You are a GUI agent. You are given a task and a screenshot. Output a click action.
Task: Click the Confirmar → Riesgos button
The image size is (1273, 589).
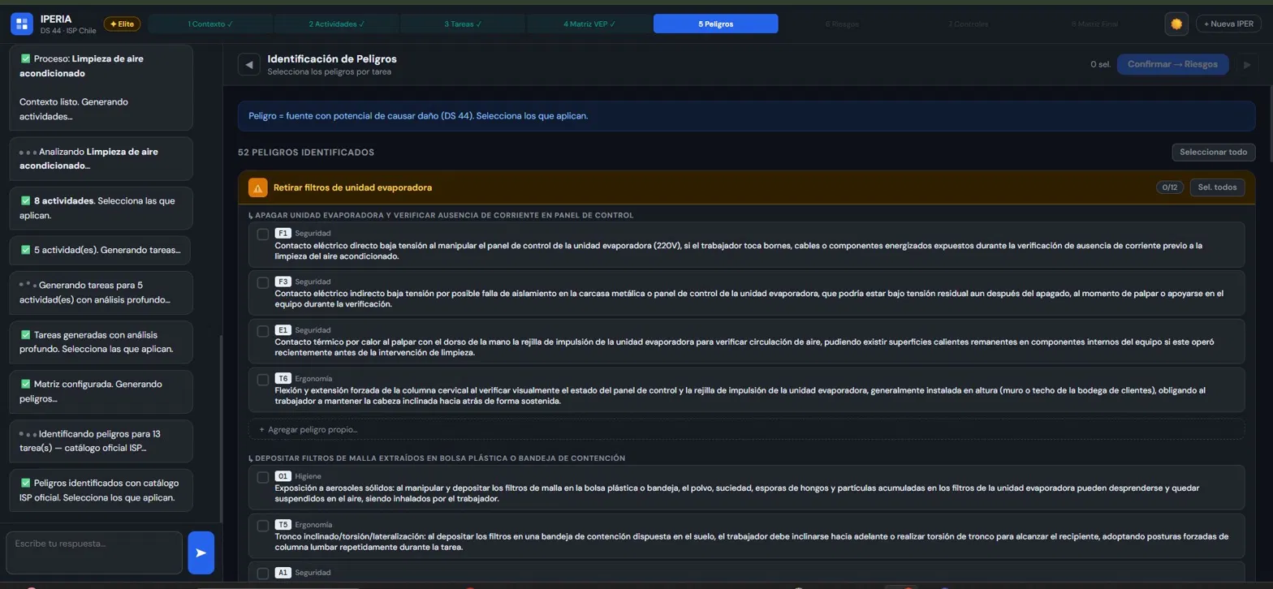point(1172,64)
